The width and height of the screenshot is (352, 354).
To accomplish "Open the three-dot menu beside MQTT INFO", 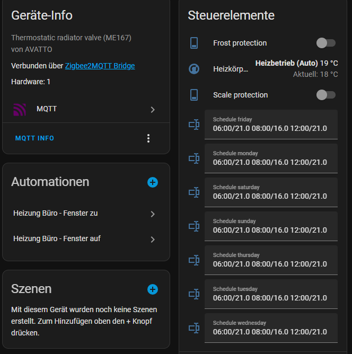I will tap(148, 138).
